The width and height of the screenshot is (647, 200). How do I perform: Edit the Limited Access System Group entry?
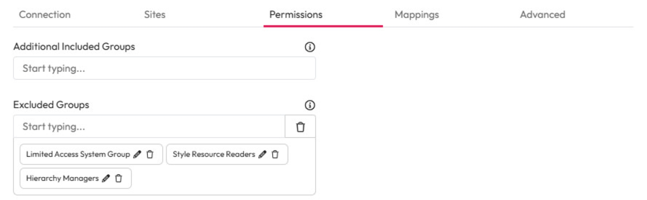point(137,154)
